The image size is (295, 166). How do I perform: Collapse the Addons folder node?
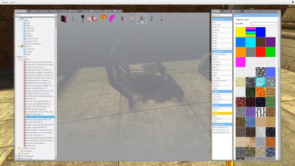click(19, 59)
